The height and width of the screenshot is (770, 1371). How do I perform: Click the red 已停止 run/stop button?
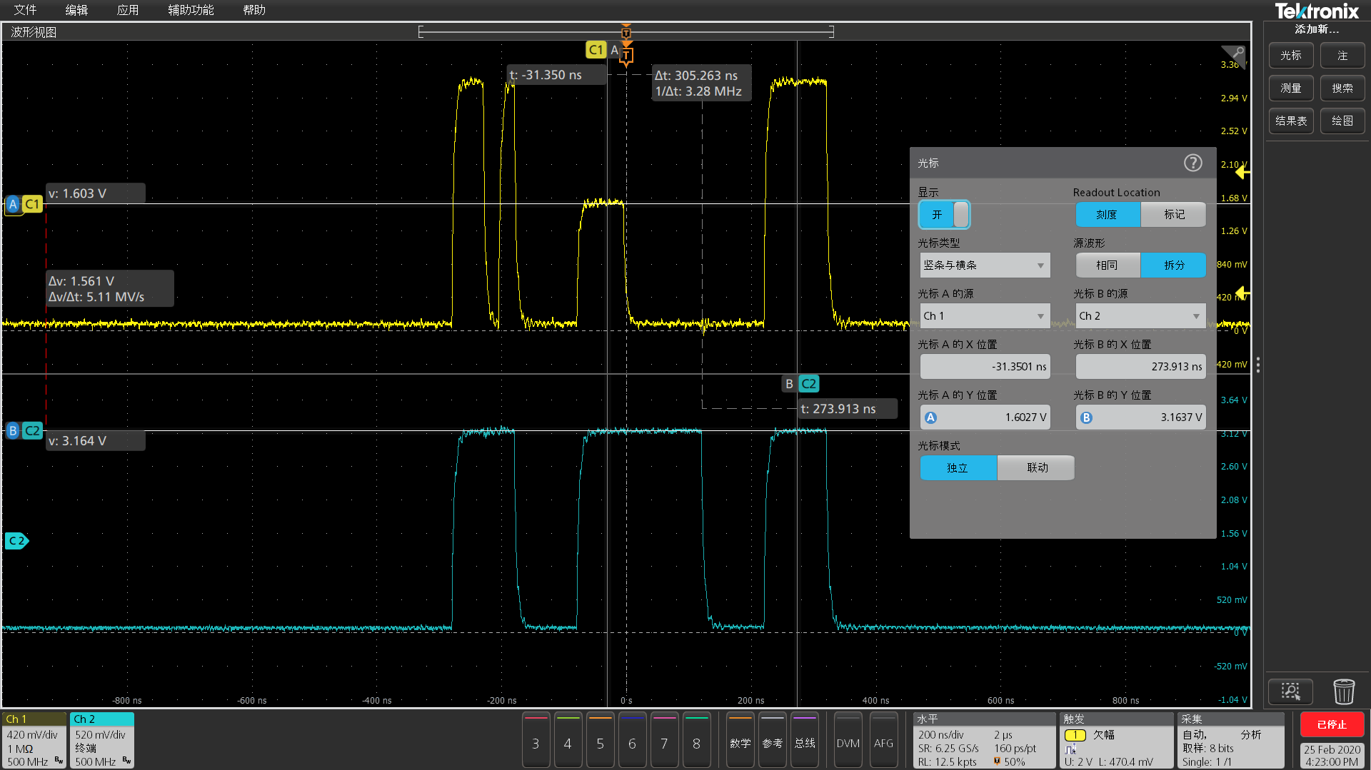(x=1332, y=724)
